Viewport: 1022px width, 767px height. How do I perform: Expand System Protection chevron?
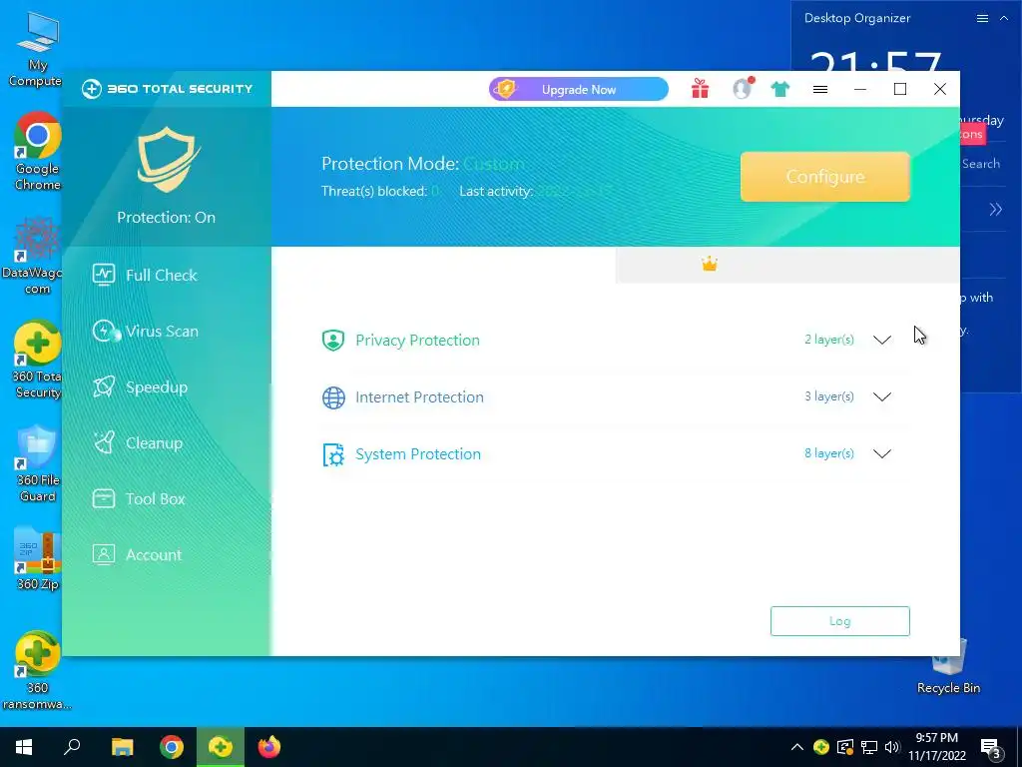882,454
